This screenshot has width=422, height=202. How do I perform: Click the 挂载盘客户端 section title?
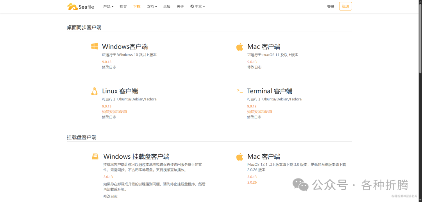(x=82, y=137)
